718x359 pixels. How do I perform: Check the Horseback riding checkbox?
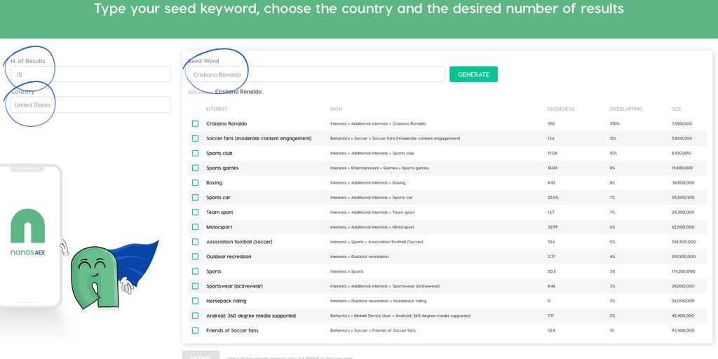pos(195,301)
